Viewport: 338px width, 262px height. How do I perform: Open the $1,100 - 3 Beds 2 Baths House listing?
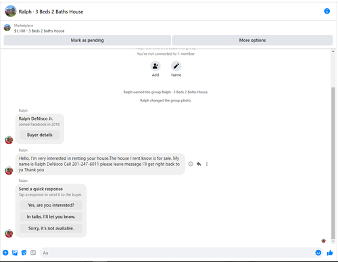tap(39, 31)
